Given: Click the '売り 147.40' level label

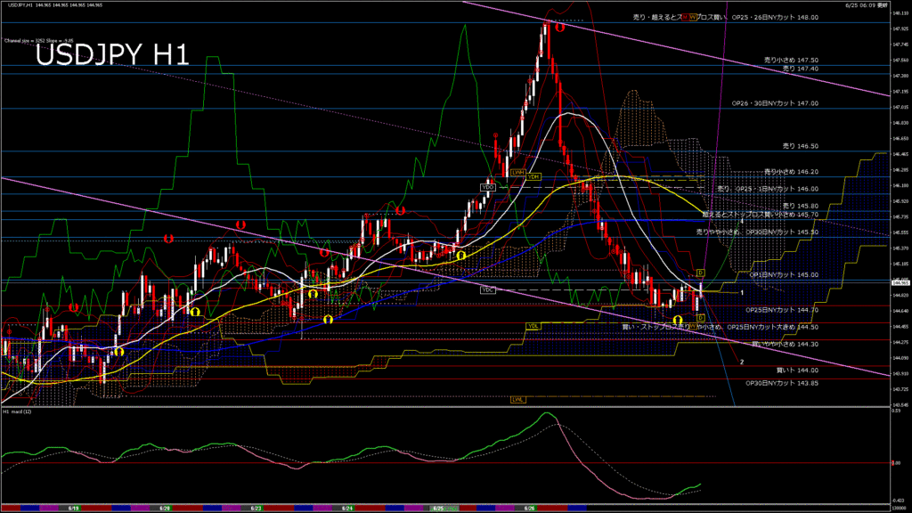Looking at the screenshot, I should (801, 69).
